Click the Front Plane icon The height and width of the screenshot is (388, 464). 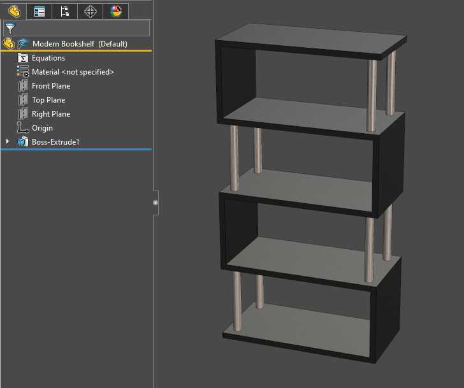23,86
